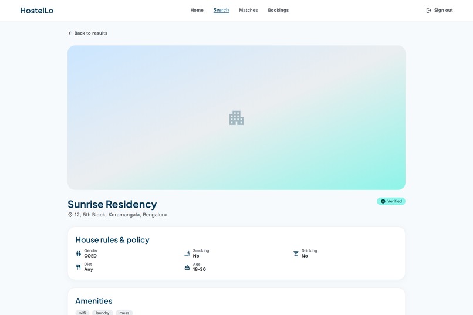Click the Age 18–30 value
The image size is (473, 315).
tap(200, 269)
